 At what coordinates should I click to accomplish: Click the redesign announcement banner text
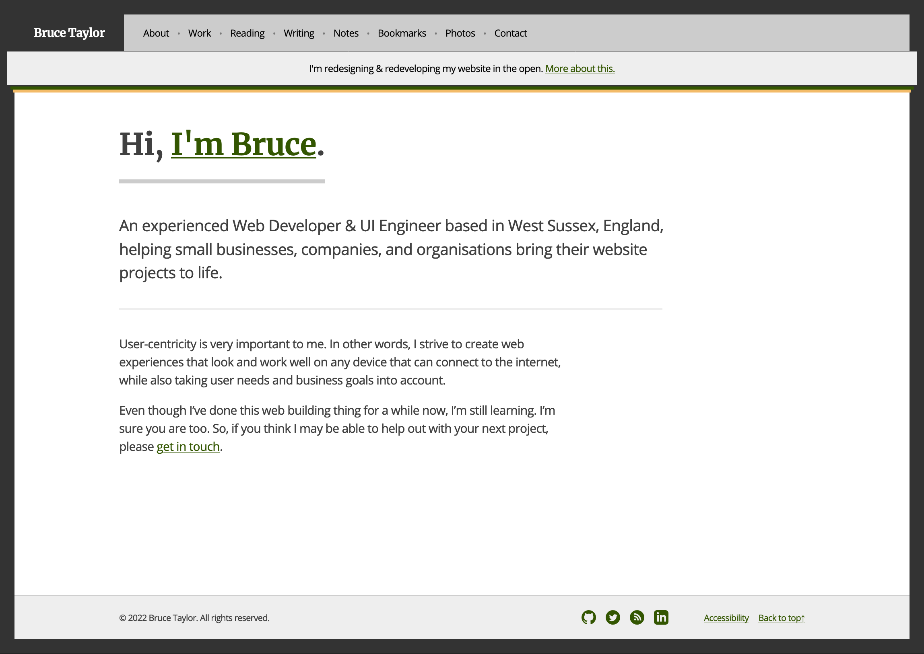coord(425,68)
